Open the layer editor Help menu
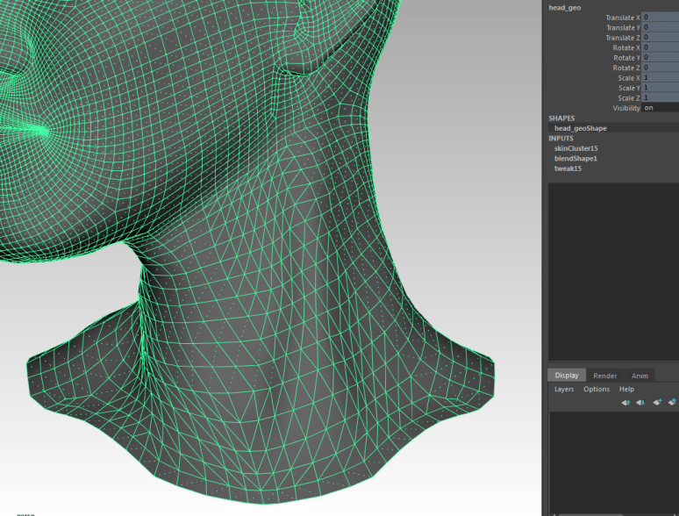Screen dimensions: 679x516 (x=626, y=389)
